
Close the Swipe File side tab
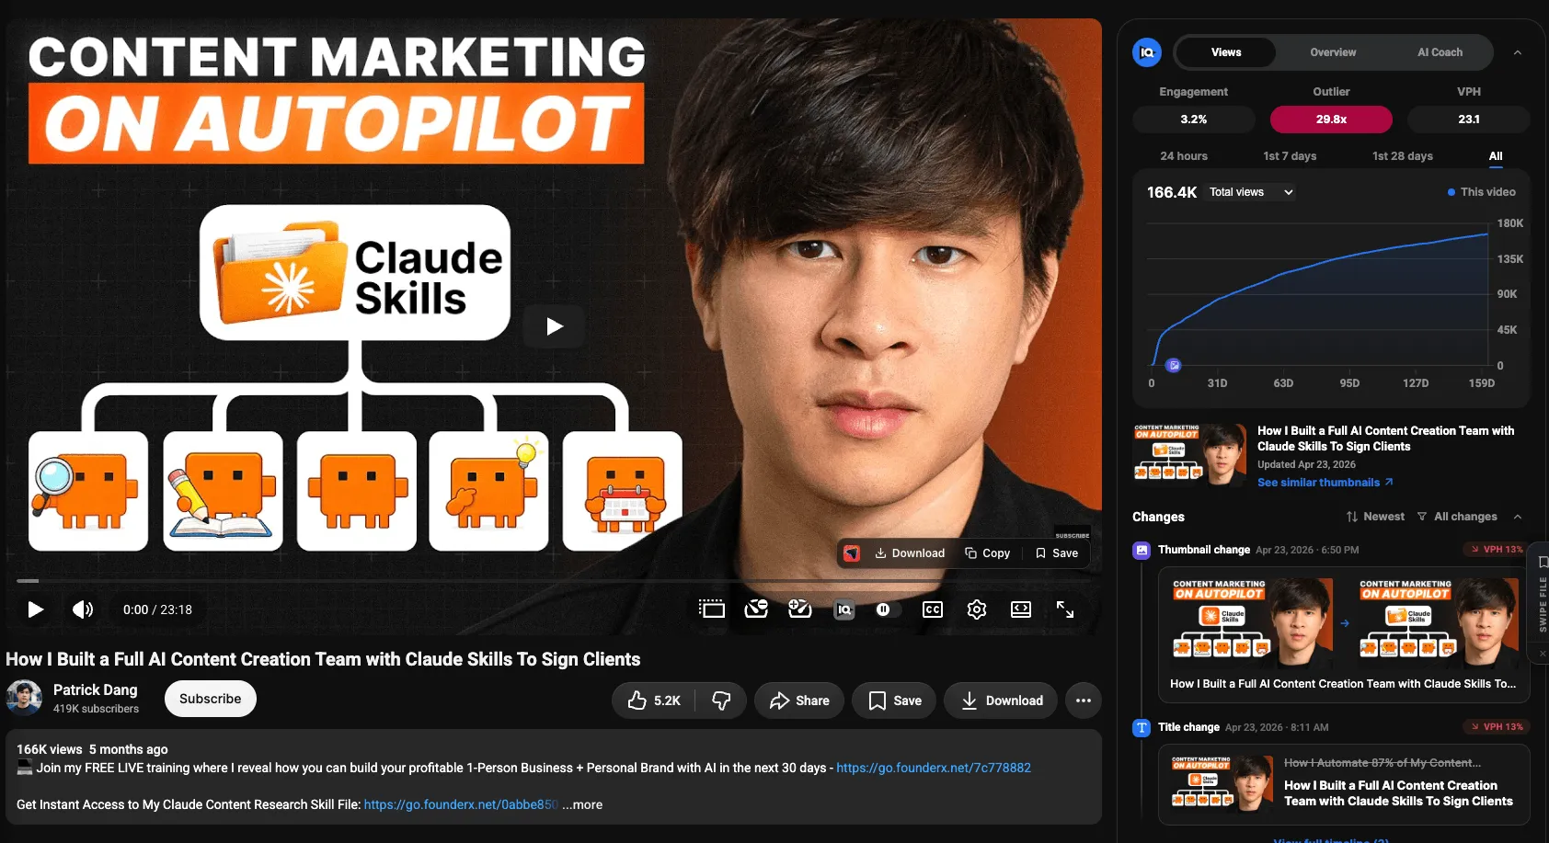1543,654
